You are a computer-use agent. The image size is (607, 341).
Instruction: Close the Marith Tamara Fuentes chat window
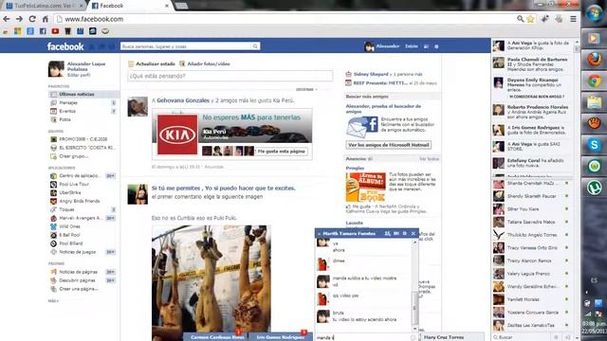414,234
